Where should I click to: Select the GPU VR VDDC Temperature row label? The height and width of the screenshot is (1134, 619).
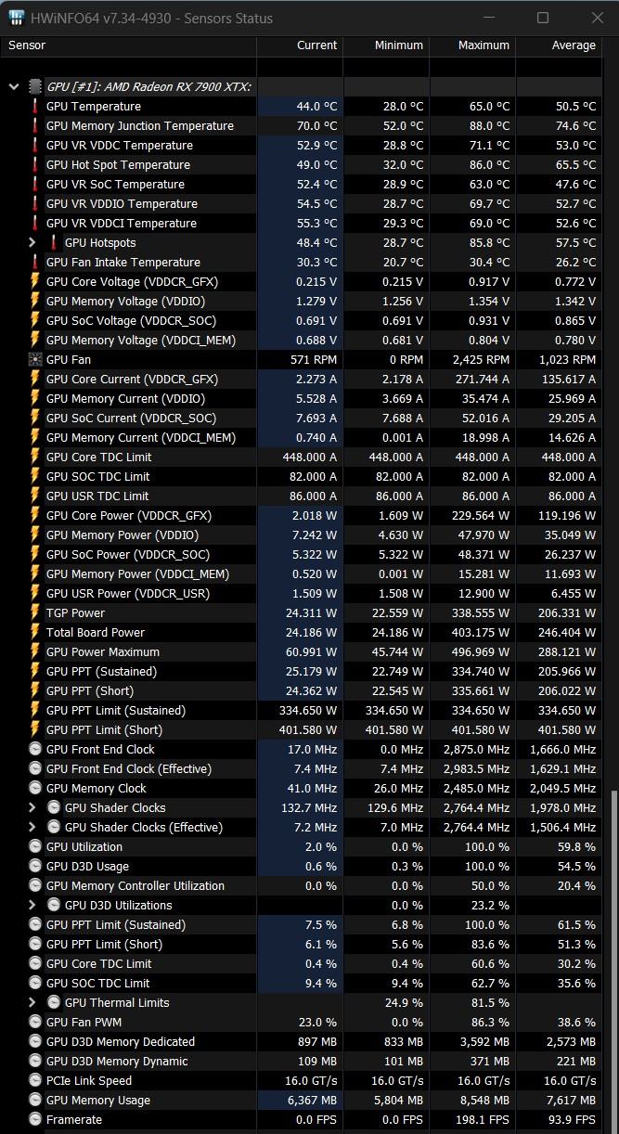(120, 145)
